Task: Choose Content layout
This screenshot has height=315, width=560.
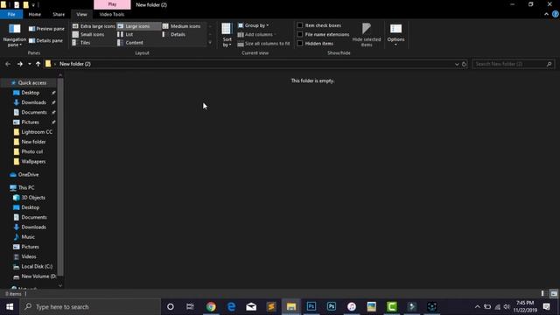Action: point(130,43)
